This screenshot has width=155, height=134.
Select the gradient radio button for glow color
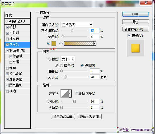(x=61, y=44)
